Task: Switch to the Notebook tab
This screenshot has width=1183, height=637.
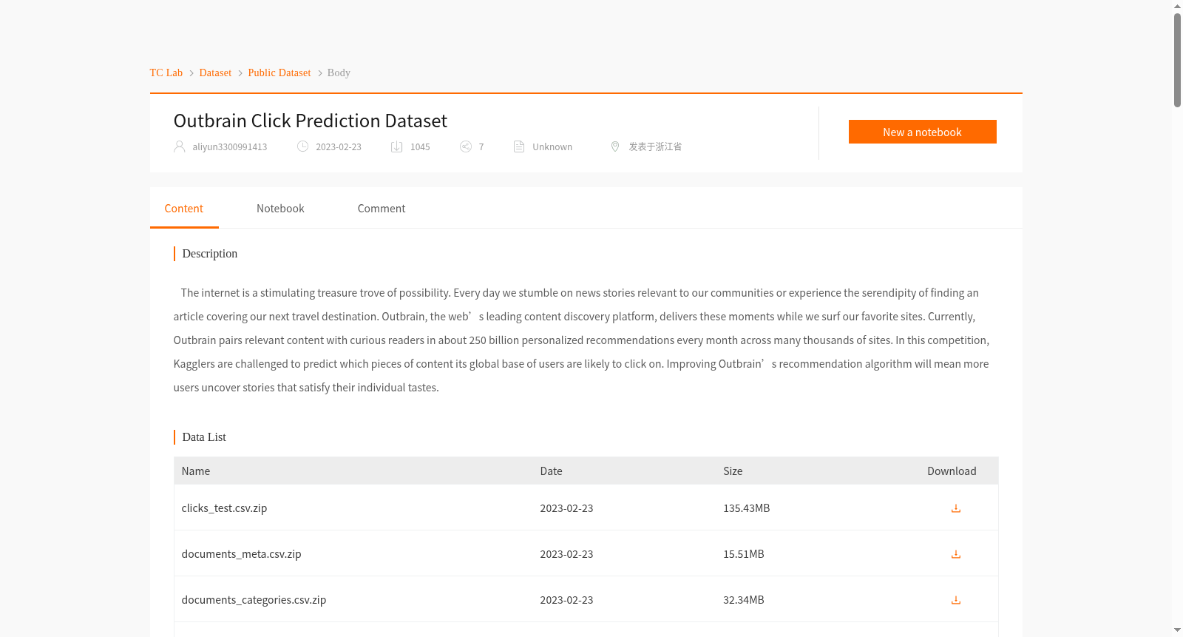Action: (280, 209)
